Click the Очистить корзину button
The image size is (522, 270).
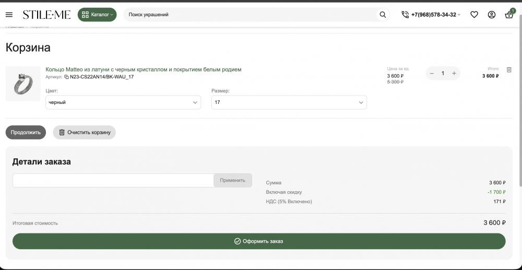[84, 133]
